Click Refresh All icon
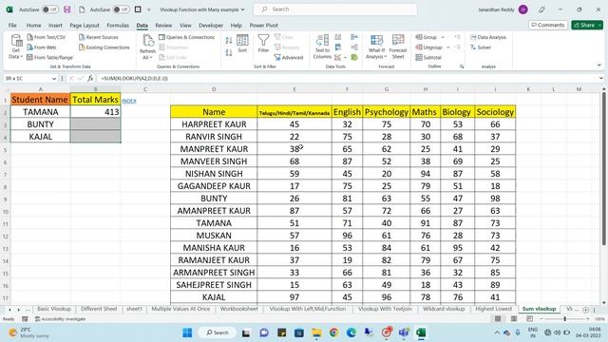Viewport: 608px width, 342px height. (148, 41)
